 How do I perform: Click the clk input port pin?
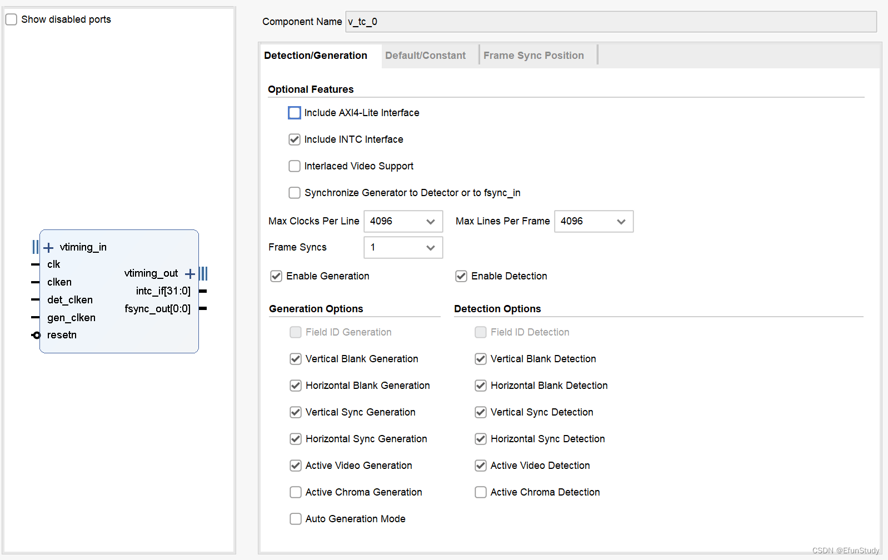(x=35, y=264)
